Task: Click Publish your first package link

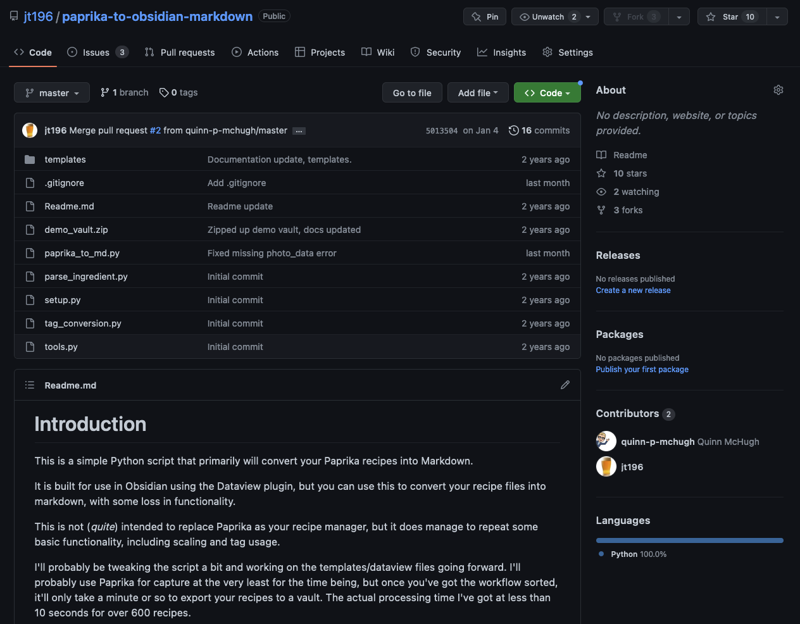Action: (642, 370)
